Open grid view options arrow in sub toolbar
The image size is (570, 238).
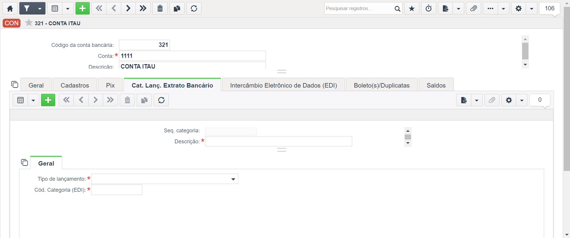click(33, 100)
